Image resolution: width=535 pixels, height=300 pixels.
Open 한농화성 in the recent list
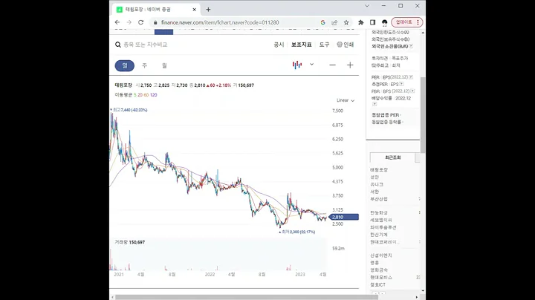click(379, 212)
